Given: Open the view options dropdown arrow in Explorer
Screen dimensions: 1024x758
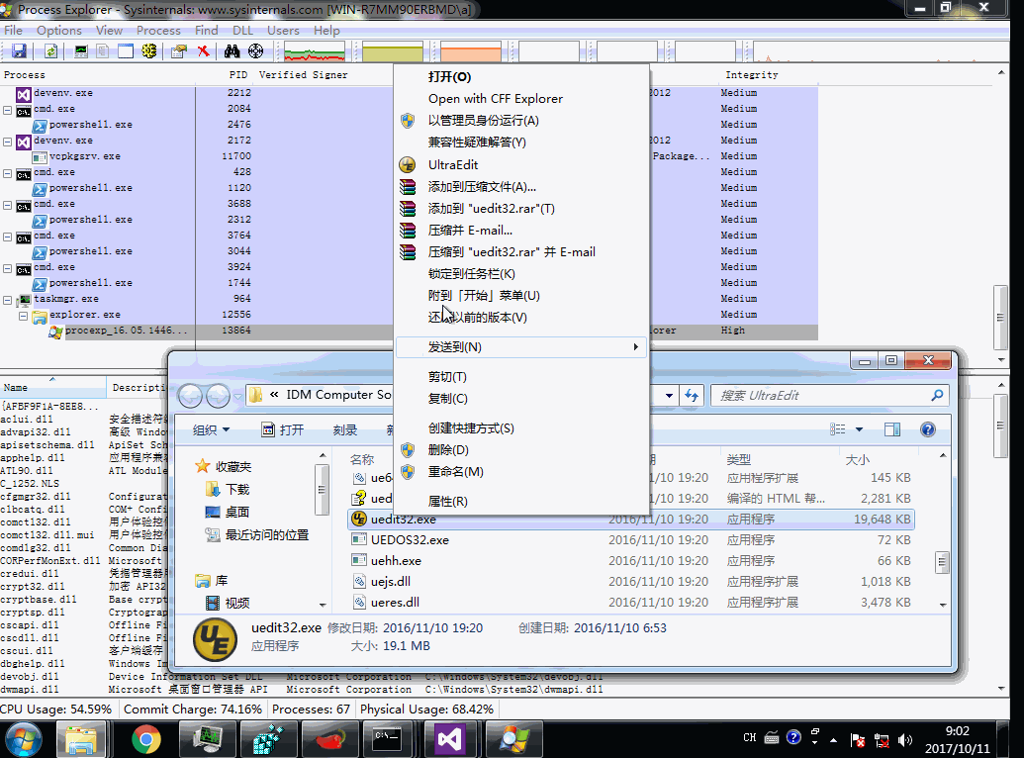Looking at the screenshot, I should pos(860,429).
